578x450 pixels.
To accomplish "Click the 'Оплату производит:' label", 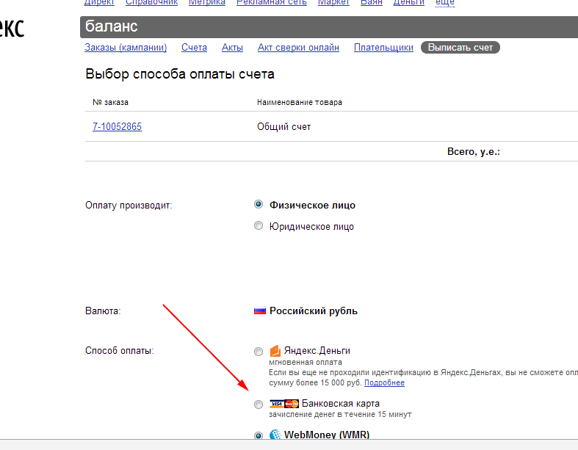I will coord(129,206).
